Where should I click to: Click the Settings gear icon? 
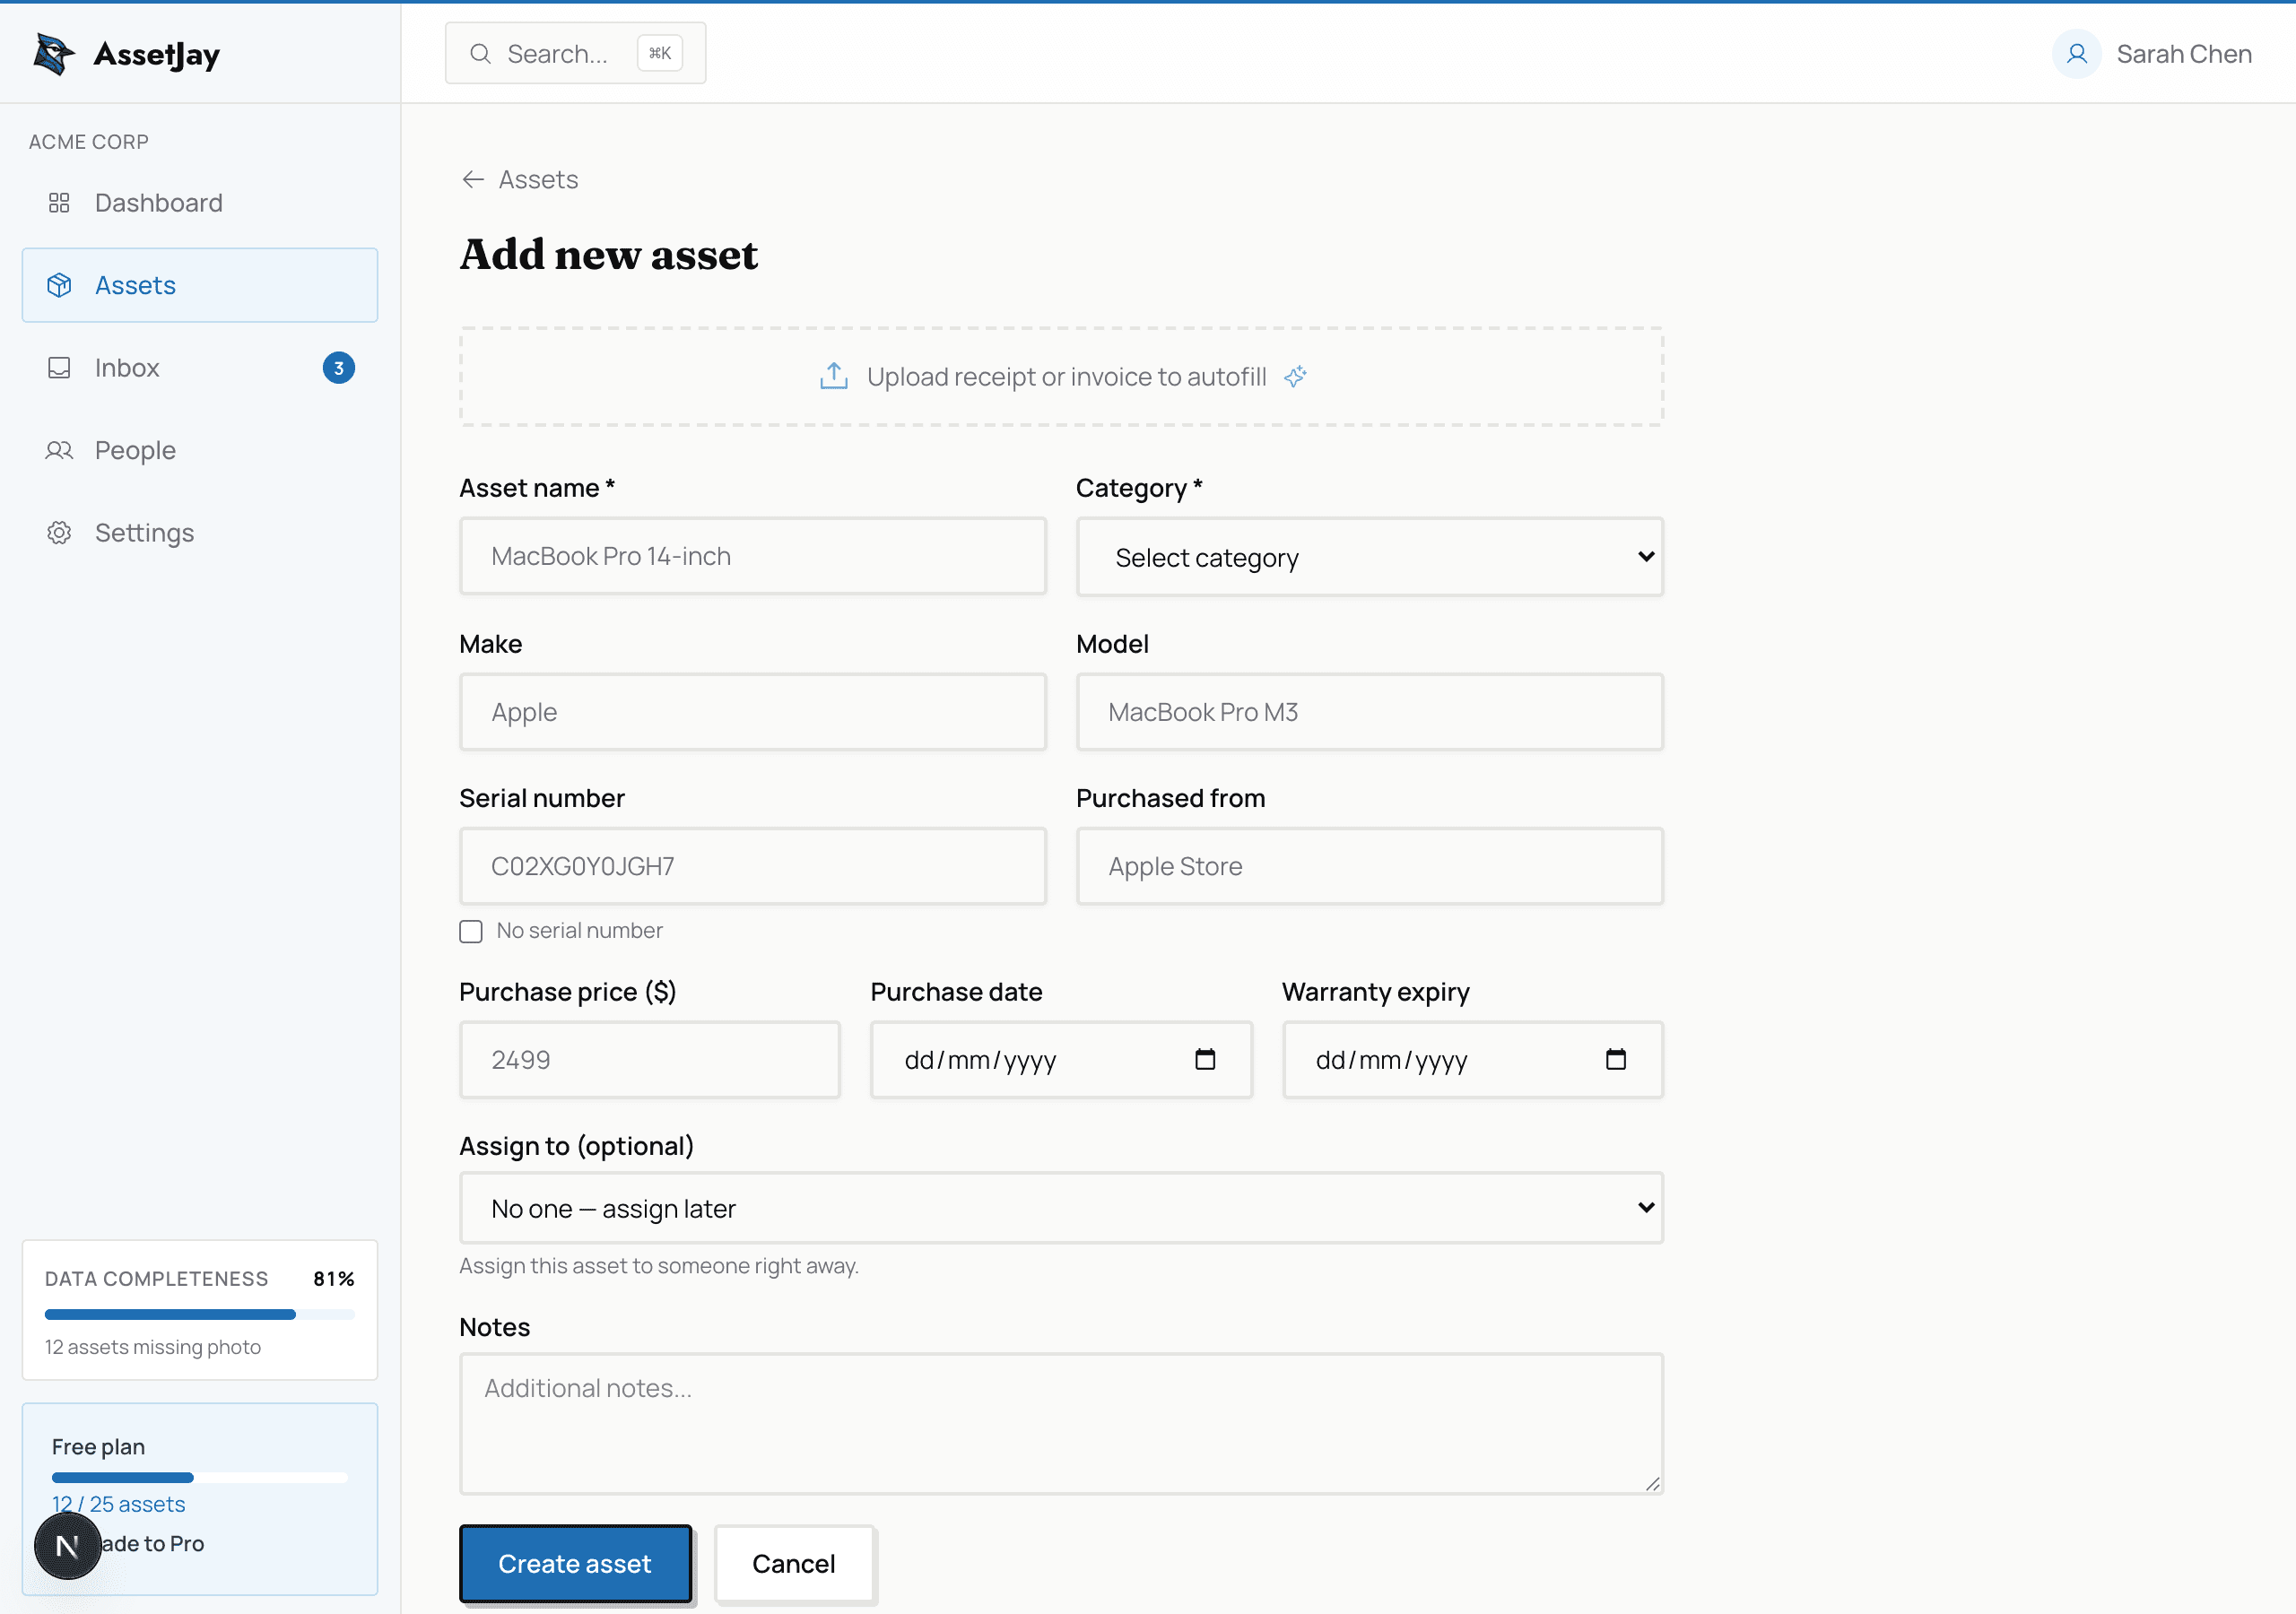(59, 532)
